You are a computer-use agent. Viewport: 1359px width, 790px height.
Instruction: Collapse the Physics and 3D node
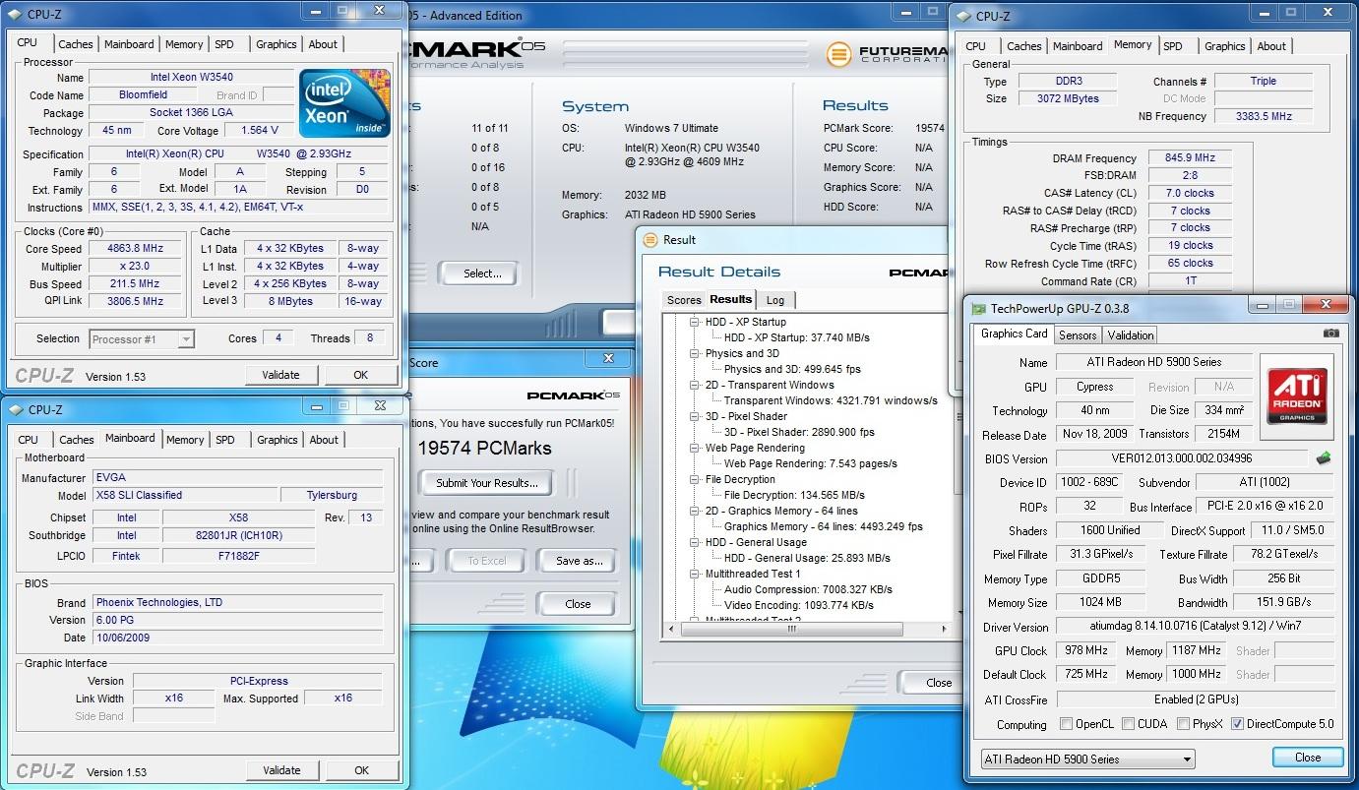coord(694,353)
